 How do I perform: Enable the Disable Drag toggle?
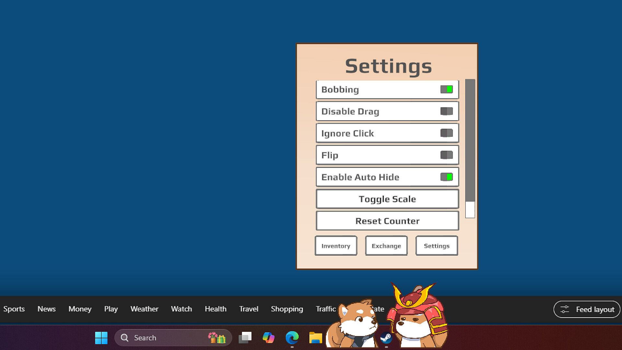coord(446,111)
